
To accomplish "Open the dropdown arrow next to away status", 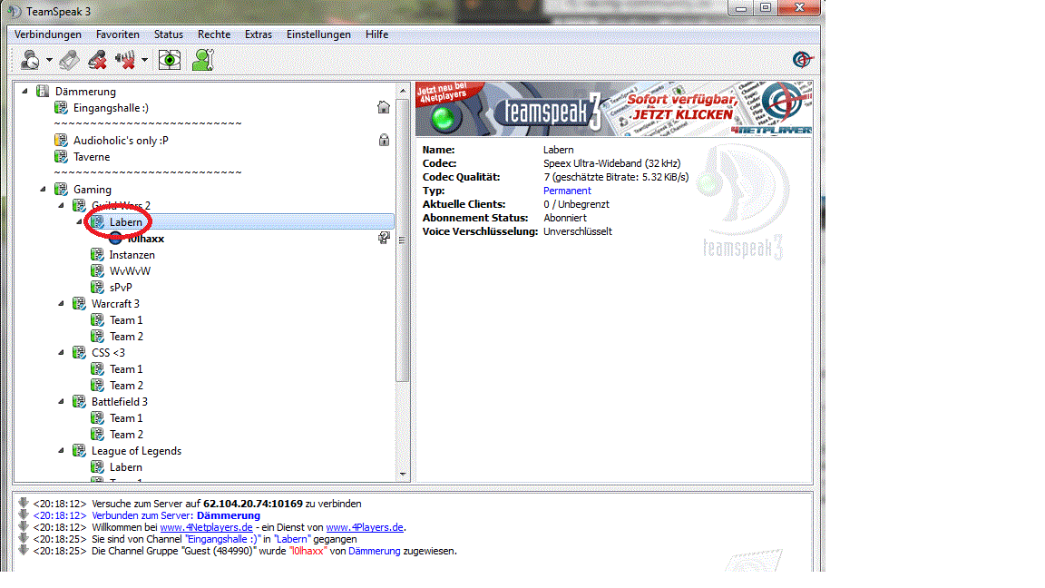I will [x=49, y=61].
